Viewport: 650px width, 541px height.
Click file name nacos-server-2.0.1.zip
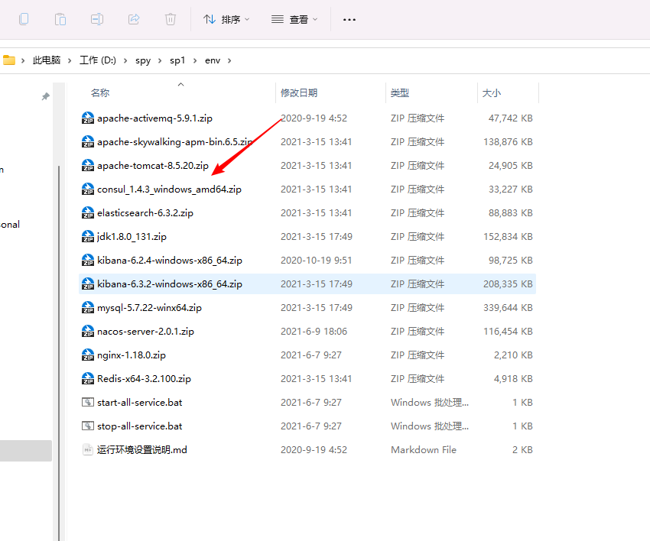click(x=145, y=332)
